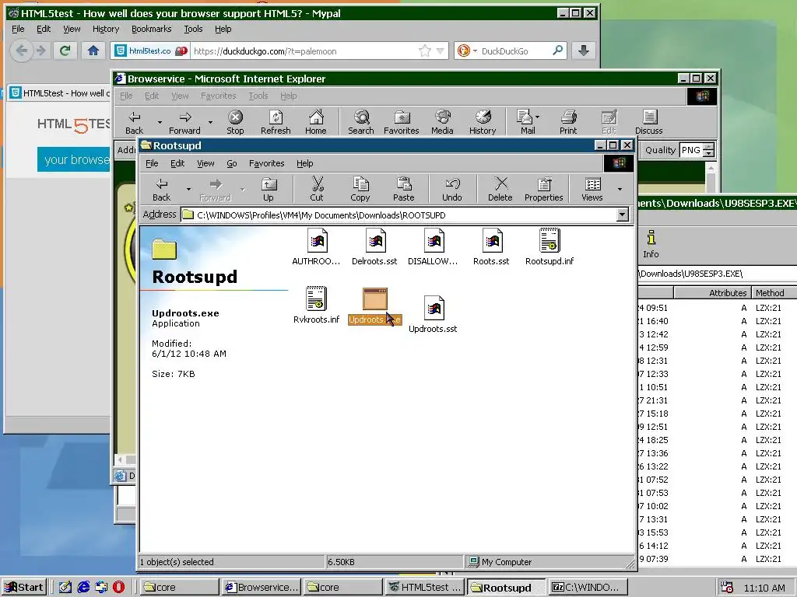Viewport: 797px width, 597px height.
Task: Click the Up folder button in Rootsupd
Action: [269, 190]
